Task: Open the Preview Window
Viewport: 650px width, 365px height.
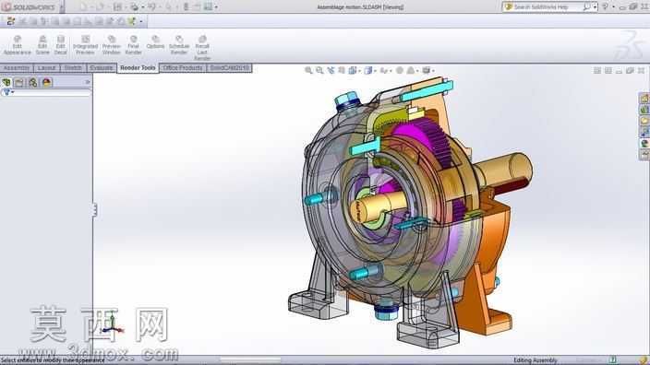Action: pyautogui.click(x=111, y=45)
